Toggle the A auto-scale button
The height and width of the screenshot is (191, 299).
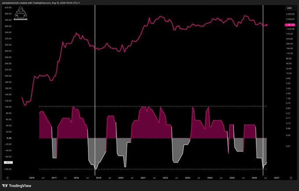[291, 178]
